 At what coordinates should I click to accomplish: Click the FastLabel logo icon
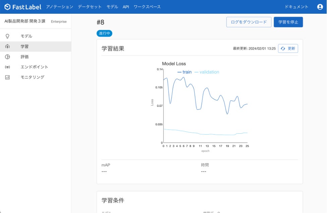7,7
